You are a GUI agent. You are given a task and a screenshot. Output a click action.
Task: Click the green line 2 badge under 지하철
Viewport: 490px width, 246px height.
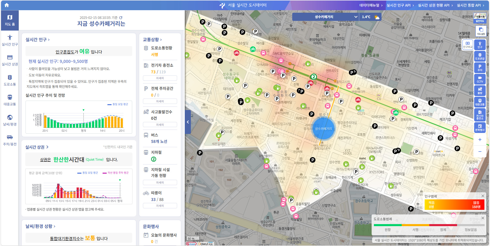point(154,159)
